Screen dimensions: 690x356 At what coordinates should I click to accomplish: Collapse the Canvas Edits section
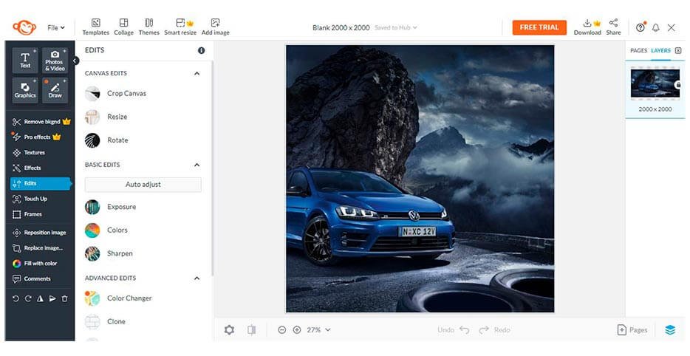197,74
